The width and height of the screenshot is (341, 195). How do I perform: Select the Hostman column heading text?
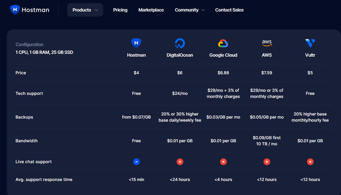tap(136, 55)
